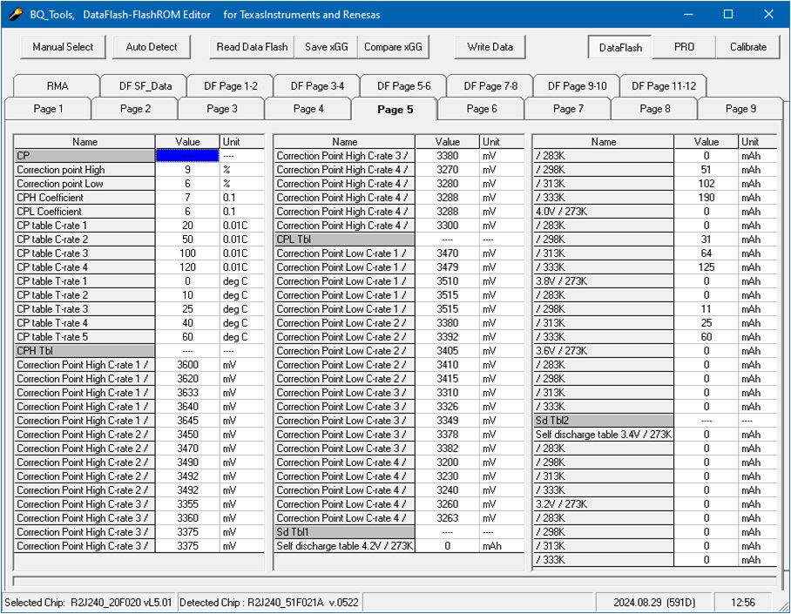Select Correction point Low value 6
Viewport: 791px width, 614px height.
pos(187,184)
